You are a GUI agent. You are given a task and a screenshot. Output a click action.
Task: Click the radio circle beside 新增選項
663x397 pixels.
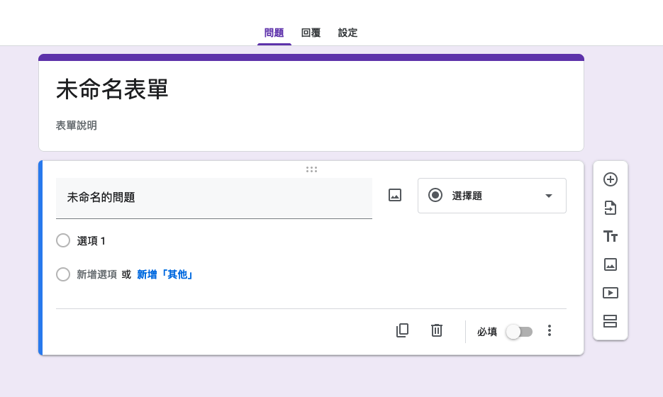[x=63, y=274]
